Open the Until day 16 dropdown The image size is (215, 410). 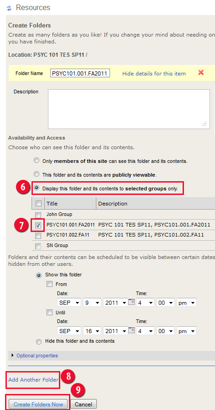coord(92,331)
